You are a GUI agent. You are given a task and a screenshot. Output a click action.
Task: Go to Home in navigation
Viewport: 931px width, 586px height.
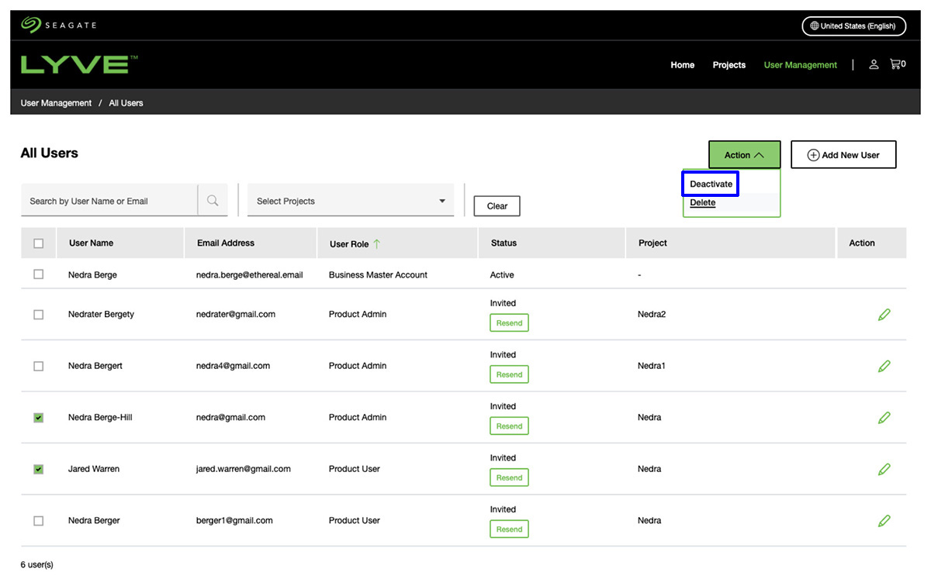[683, 65]
